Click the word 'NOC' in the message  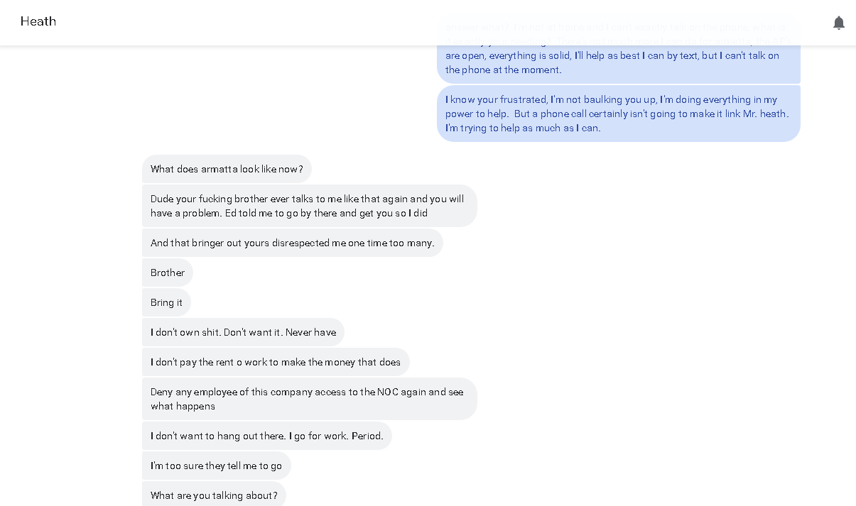coord(387,392)
